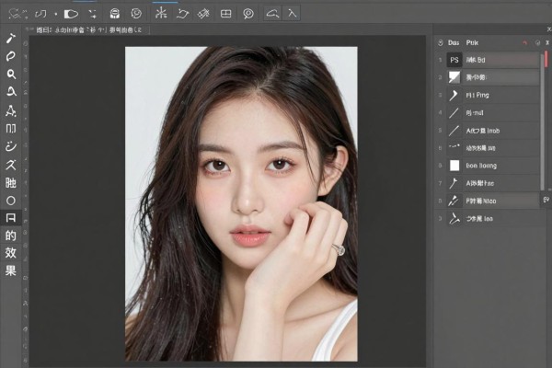Select the layer row ending in Inob
The width and height of the screenshot is (552, 368).
[x=492, y=131]
